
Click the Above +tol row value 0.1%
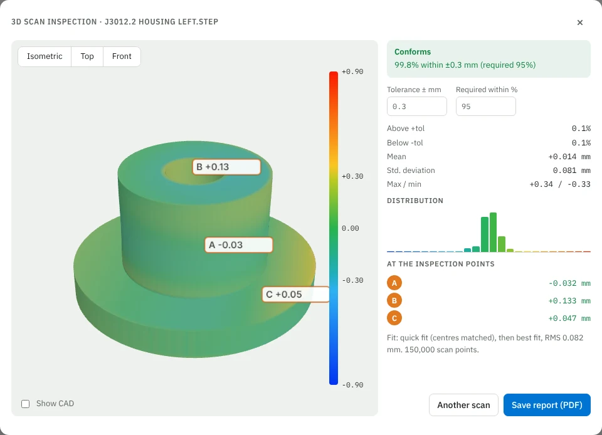click(581, 128)
